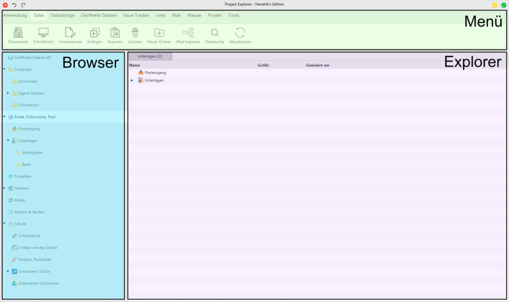Click the Kopieren copy icon
Viewport: 509px width, 302px height.
pyautogui.click(x=115, y=35)
